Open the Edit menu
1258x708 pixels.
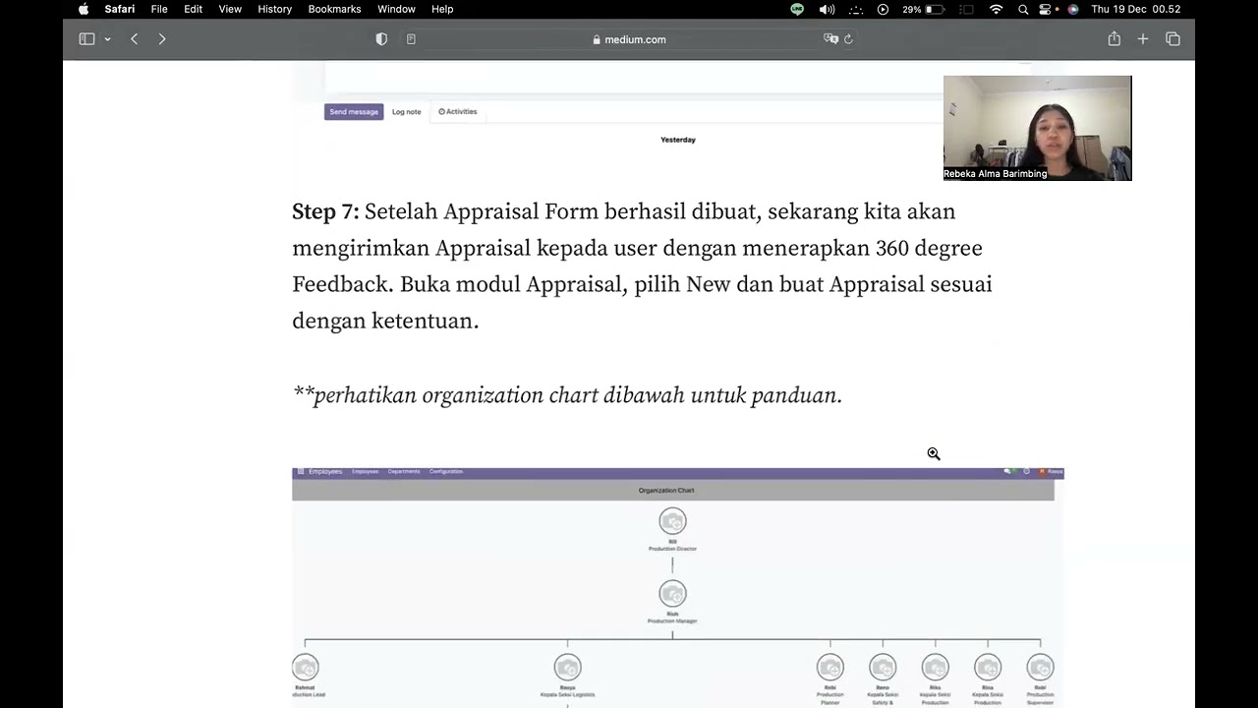coord(194,9)
